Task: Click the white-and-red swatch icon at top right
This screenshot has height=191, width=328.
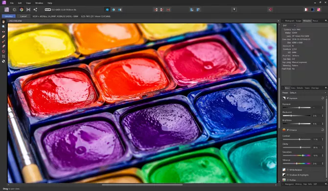Action: coord(306,10)
